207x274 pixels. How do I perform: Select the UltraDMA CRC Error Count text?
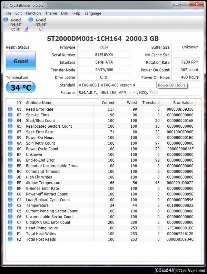coord(48,222)
